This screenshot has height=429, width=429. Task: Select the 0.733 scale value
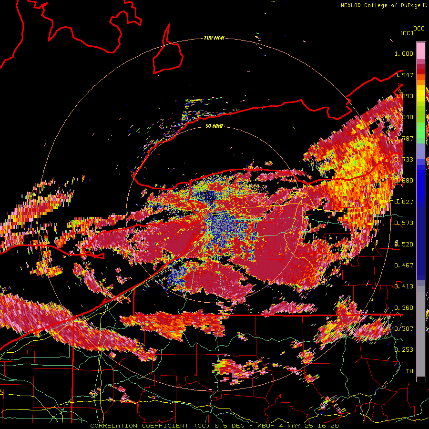coord(404,160)
